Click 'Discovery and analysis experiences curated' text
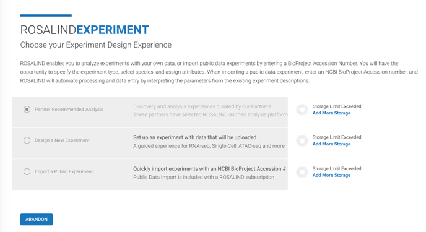 [202, 106]
